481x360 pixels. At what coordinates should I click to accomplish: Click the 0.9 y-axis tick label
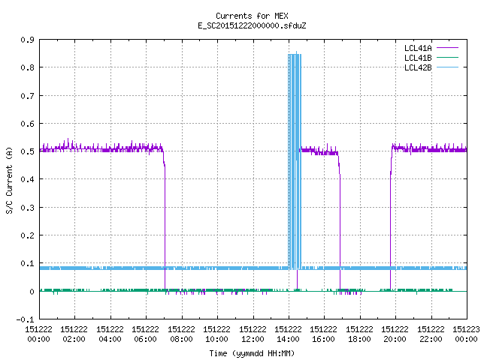click(27, 40)
